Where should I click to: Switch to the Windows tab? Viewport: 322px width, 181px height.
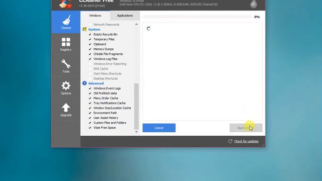click(x=95, y=16)
